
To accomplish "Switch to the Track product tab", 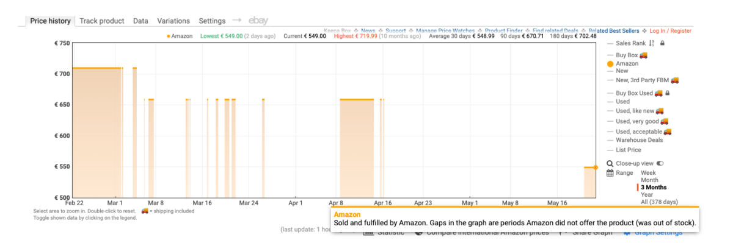I will [102, 21].
